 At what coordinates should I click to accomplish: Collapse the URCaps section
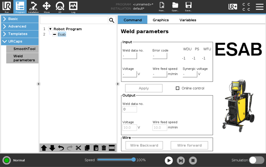[x=20, y=41]
